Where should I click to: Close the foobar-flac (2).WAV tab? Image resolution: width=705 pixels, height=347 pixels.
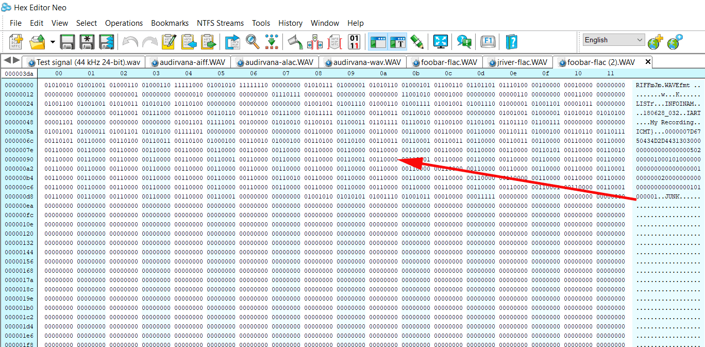click(x=648, y=62)
